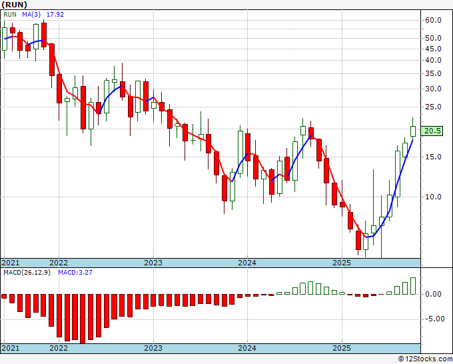Click the 10.0 price axis label
Screen dimensions: 453x364
point(434,197)
